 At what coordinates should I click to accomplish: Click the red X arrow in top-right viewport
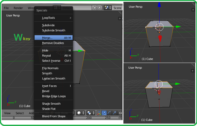pyautogui.click(x=160, y=38)
